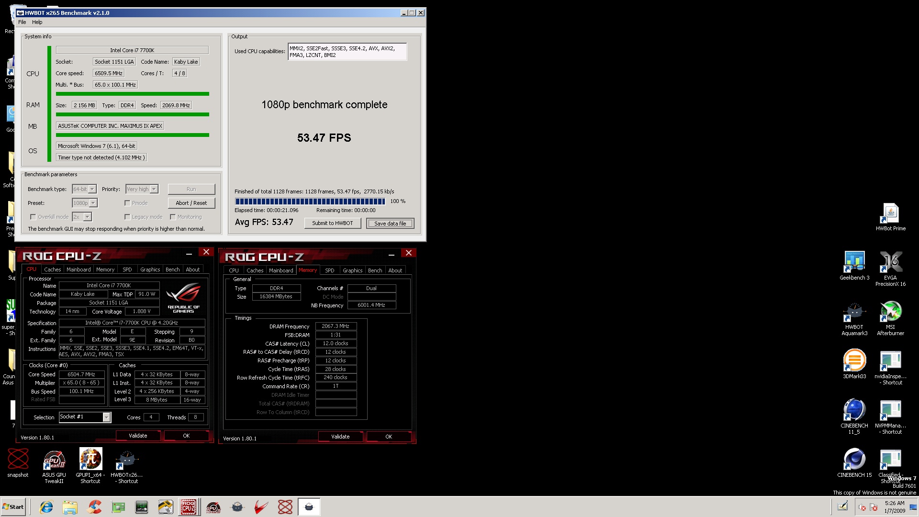The width and height of the screenshot is (919, 517).
Task: Open Windows Explorer folder icon in the taskbar
Action: tap(70, 507)
